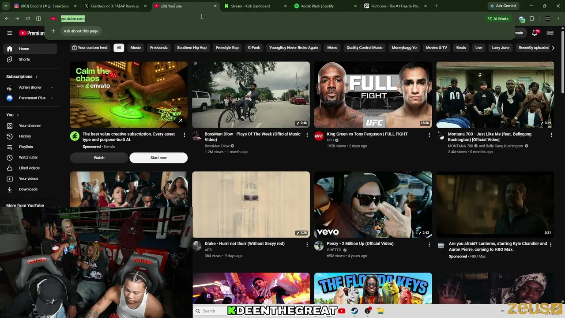The image size is (565, 318).
Task: Click the Watch button on Envato ad
Action: [x=99, y=158]
